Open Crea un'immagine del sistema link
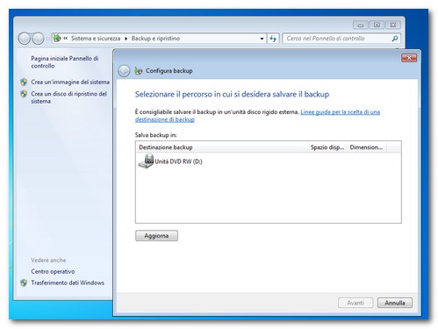 [x=70, y=82]
